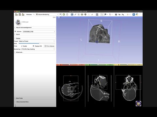Screen dimensions: 157x117
Task: Open the Load DICOM data icon
Action: [20, 14]
